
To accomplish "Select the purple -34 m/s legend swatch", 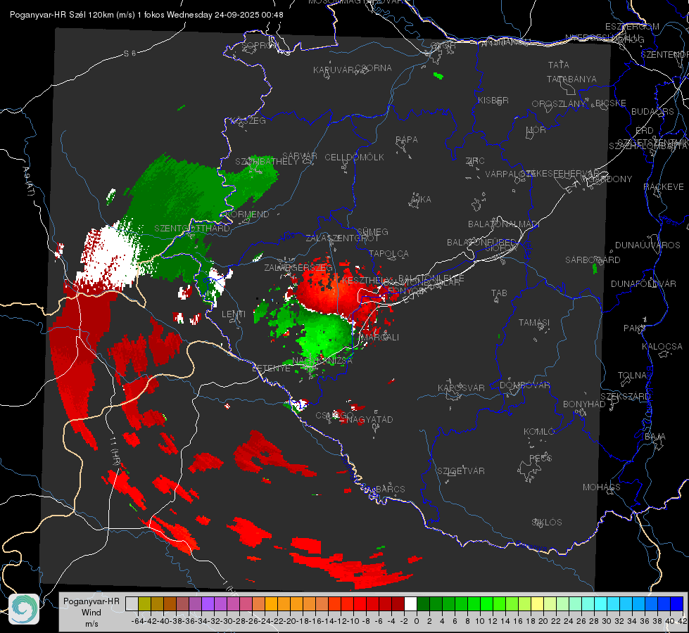I will point(208,603).
